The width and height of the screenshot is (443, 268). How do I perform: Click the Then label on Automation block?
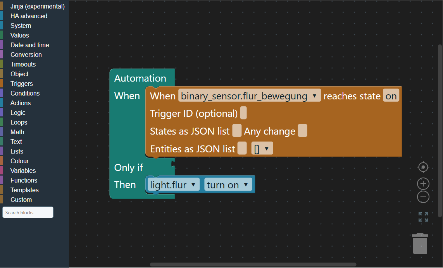click(125, 184)
